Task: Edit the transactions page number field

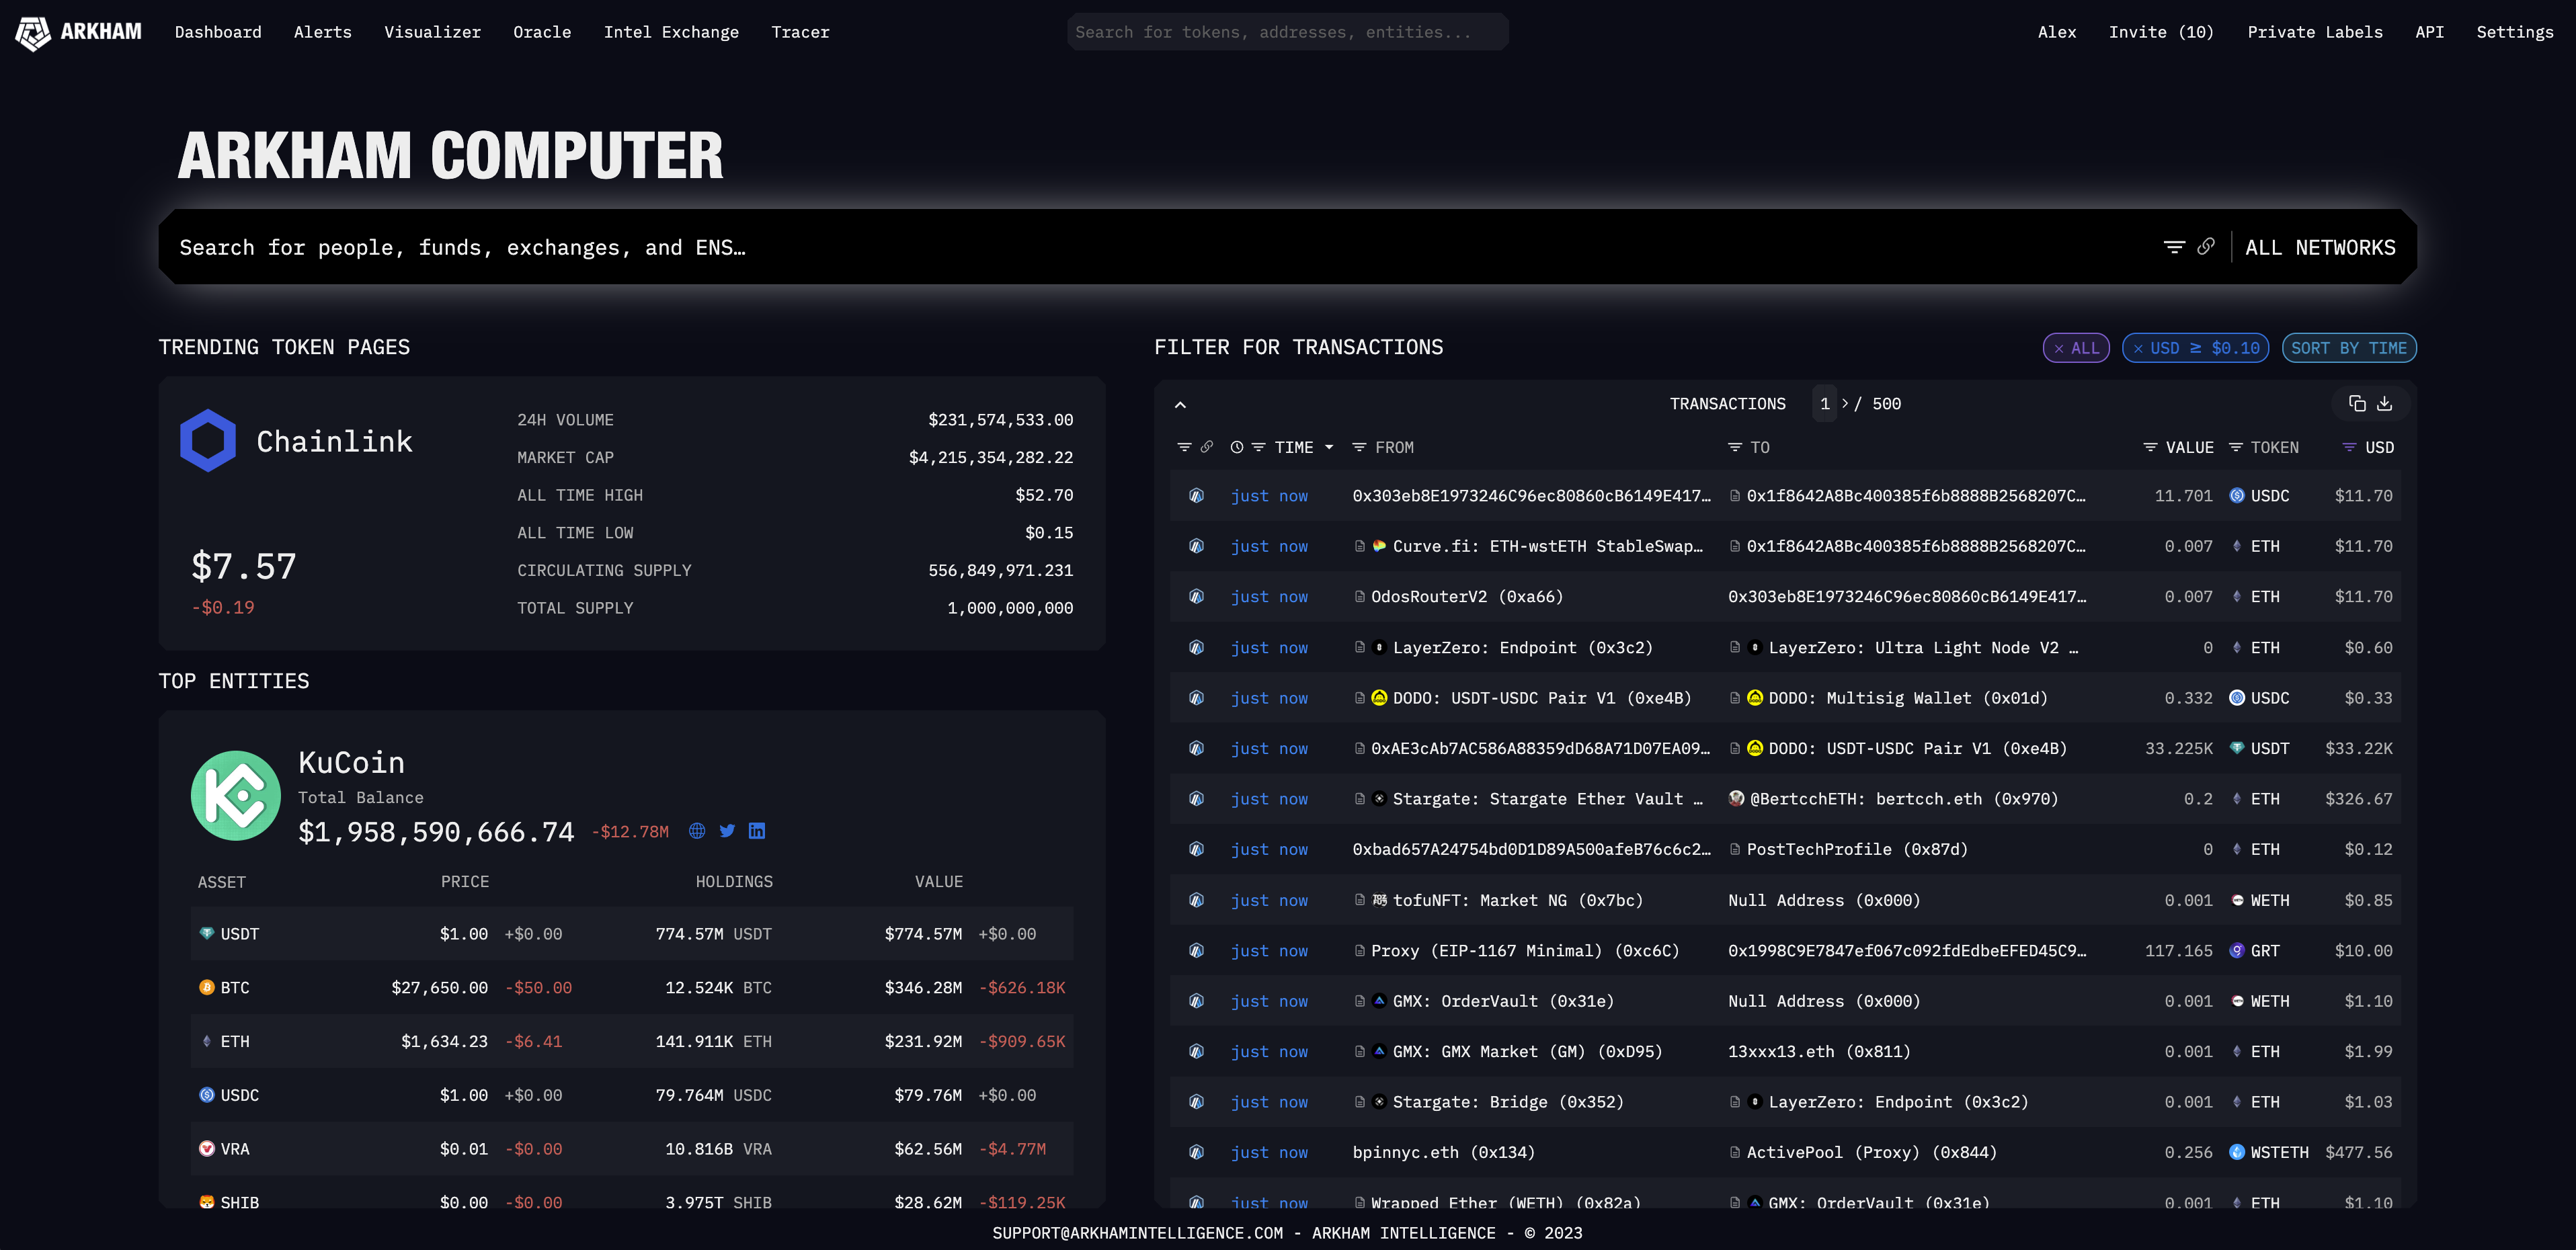Action: 1824,404
